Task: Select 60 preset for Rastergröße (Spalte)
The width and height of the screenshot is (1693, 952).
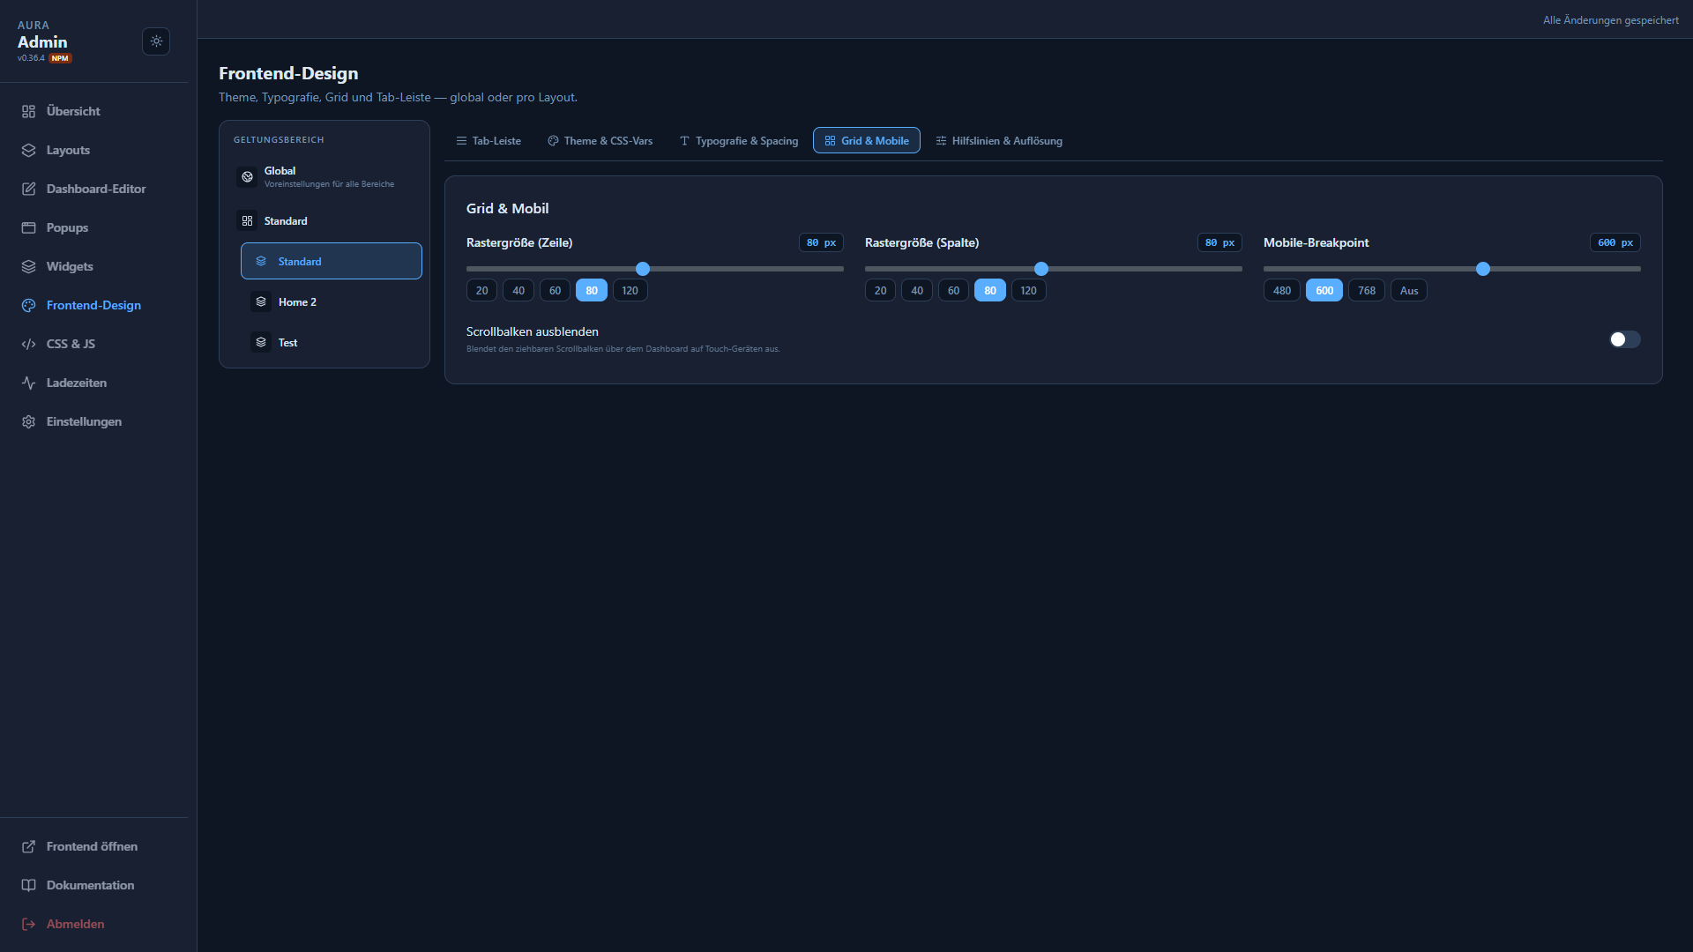Action: tap(953, 290)
